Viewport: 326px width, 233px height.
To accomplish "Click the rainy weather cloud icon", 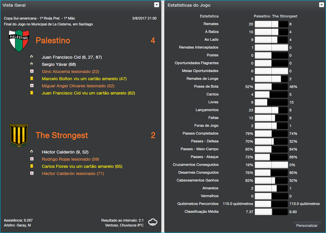I will (154, 222).
